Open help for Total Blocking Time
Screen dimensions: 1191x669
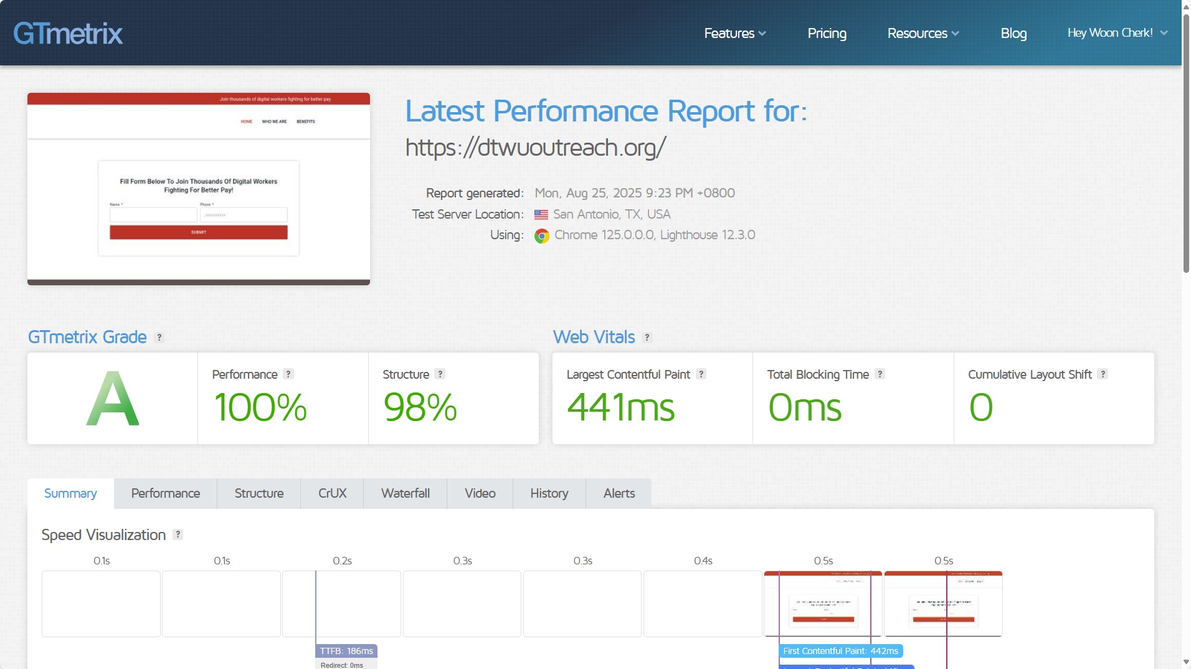880,374
